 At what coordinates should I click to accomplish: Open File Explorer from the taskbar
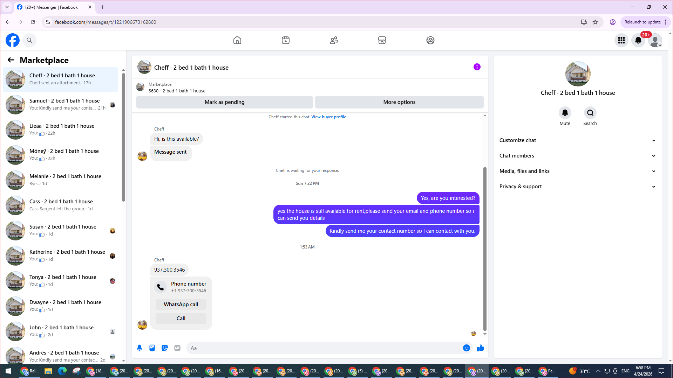tap(48, 371)
